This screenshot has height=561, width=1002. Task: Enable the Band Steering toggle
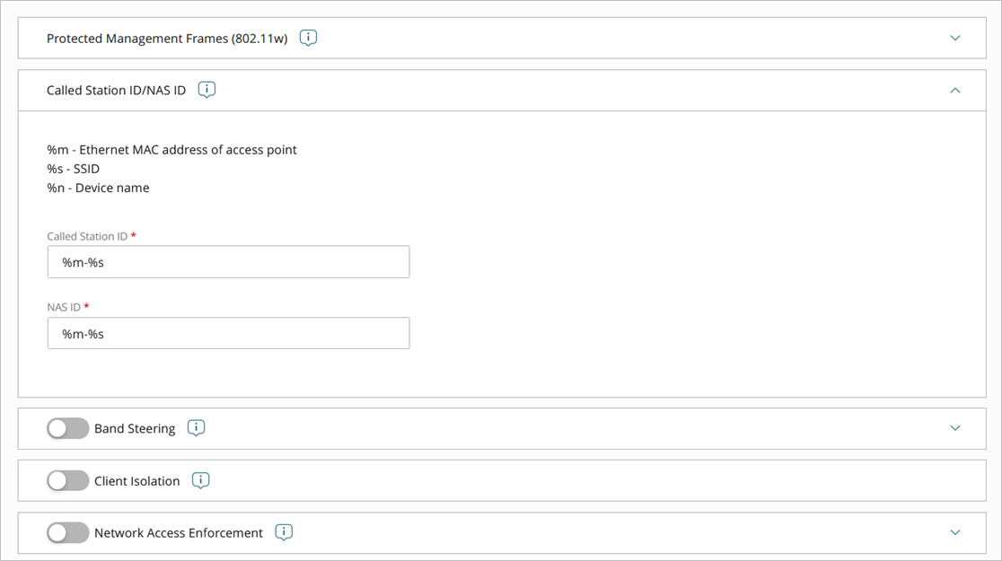coord(67,428)
